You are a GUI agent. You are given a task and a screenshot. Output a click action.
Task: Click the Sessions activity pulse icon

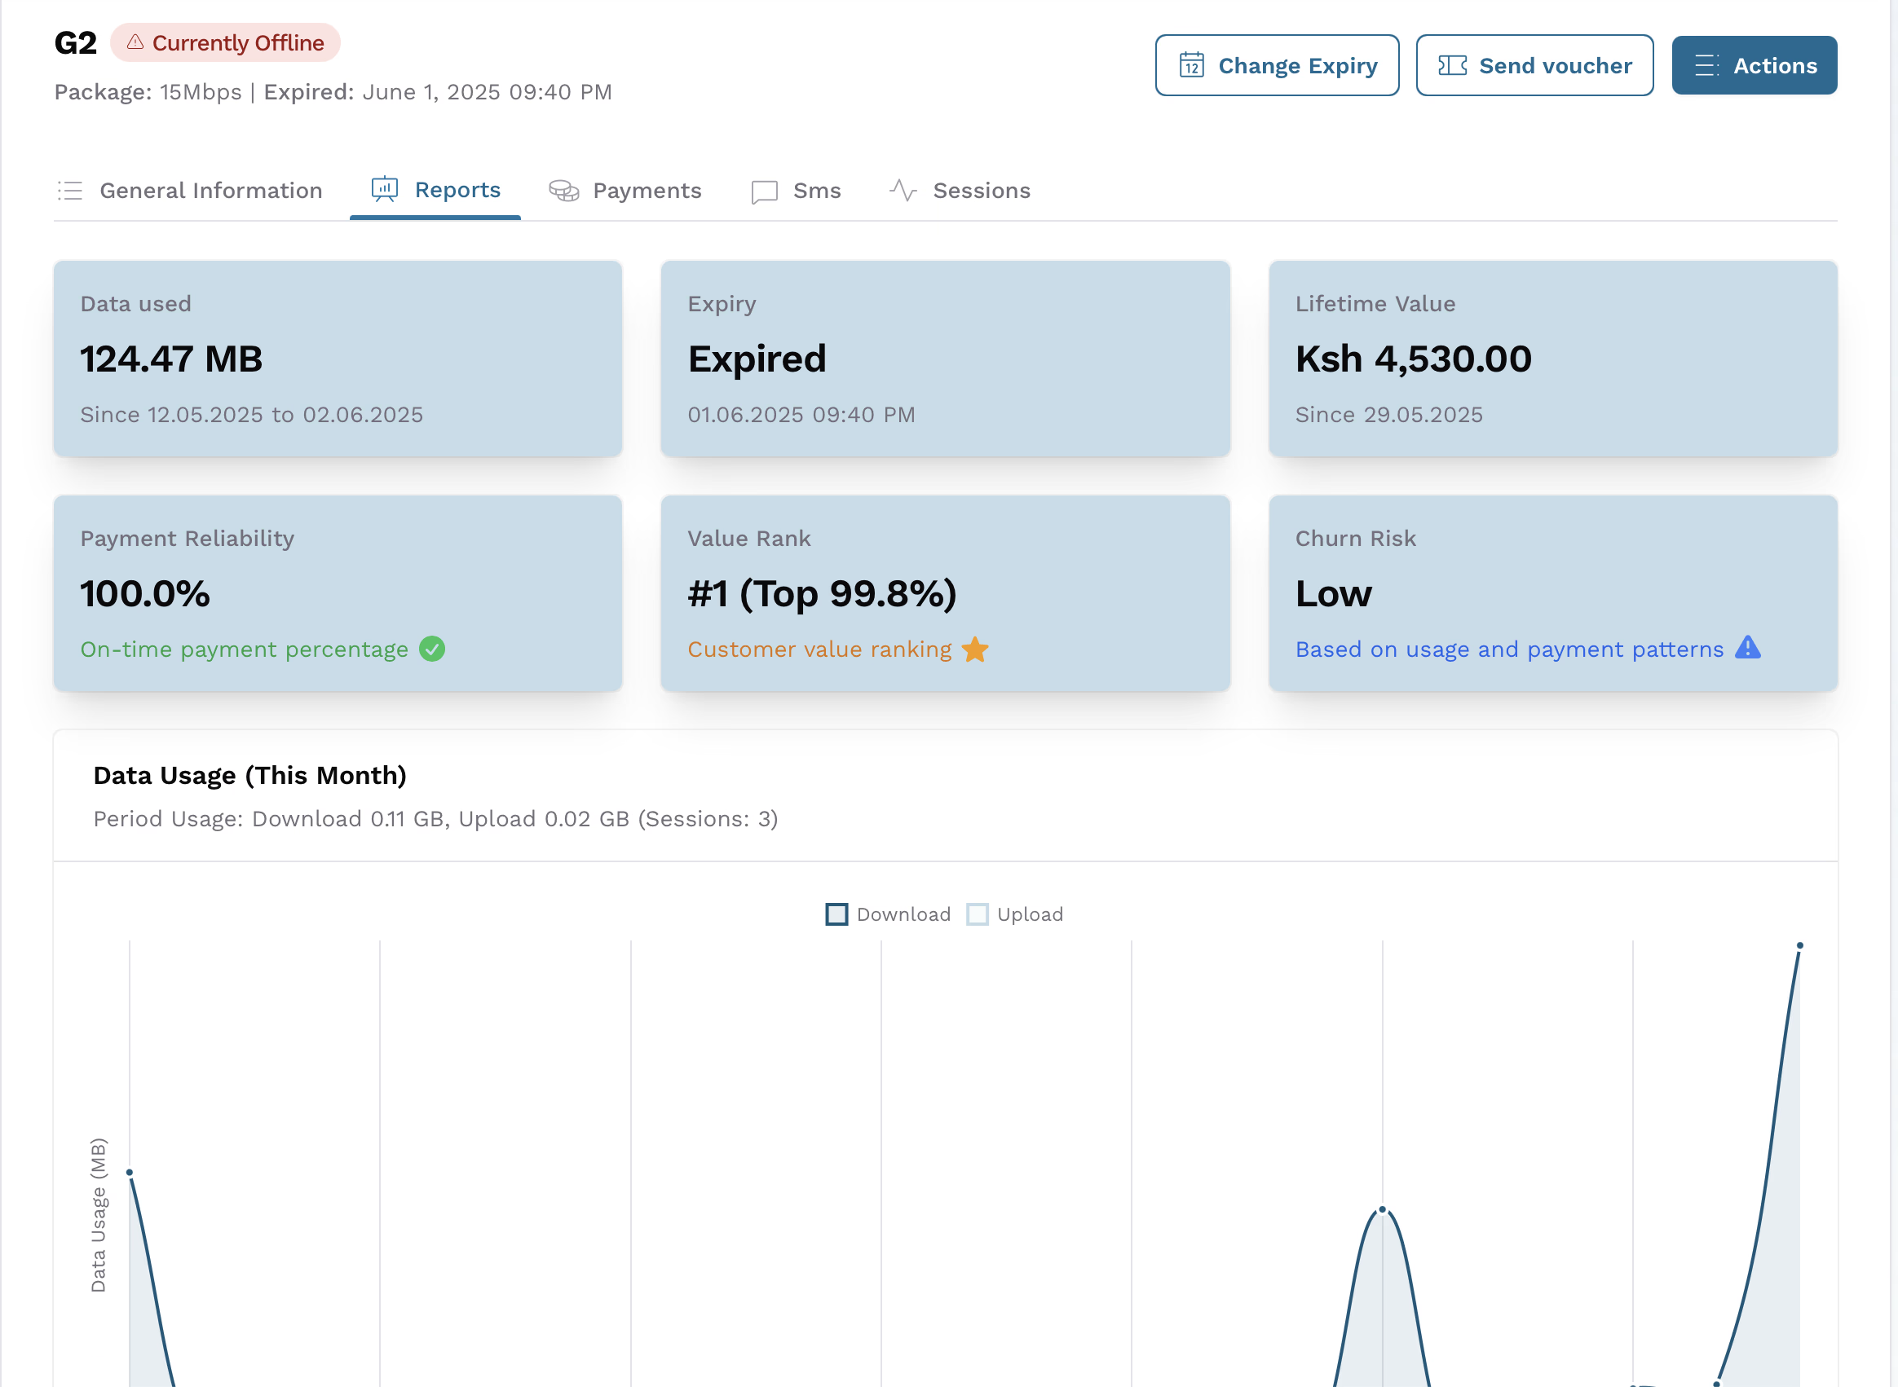click(903, 191)
